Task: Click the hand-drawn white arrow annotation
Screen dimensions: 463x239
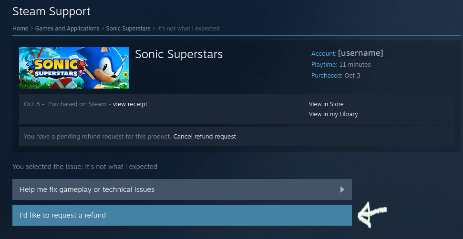Action: point(372,213)
